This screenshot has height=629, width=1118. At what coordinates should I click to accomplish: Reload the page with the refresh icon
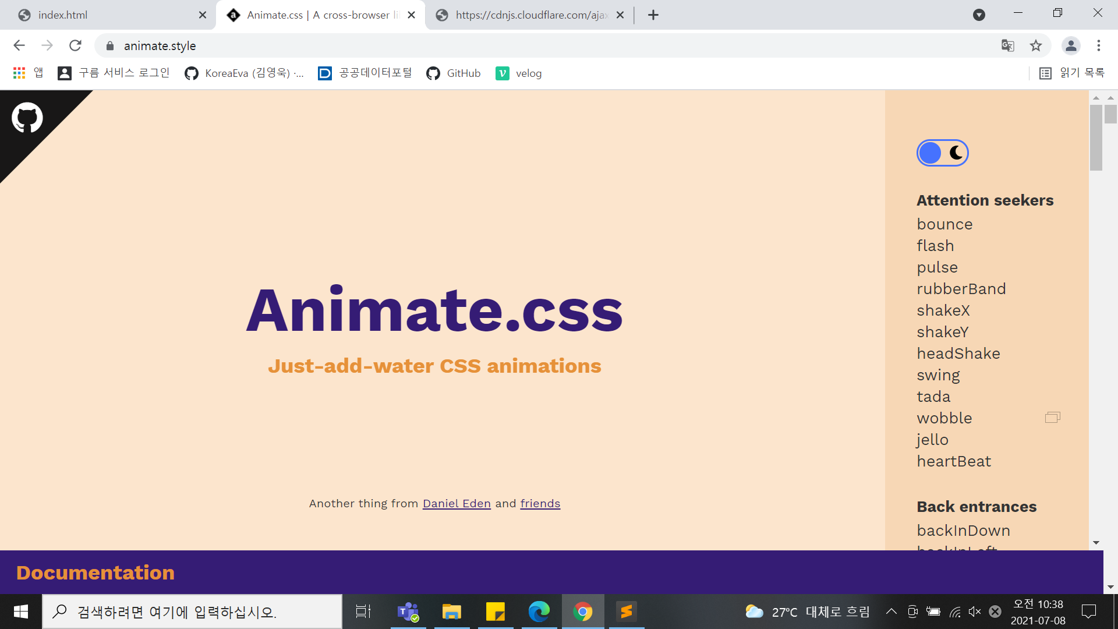click(x=75, y=45)
